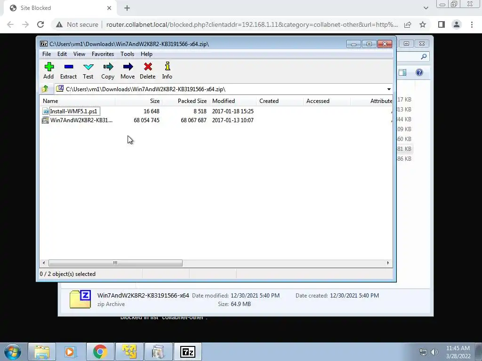Click the volume speaker tray icon
The height and width of the screenshot is (361, 482).
coord(434,352)
